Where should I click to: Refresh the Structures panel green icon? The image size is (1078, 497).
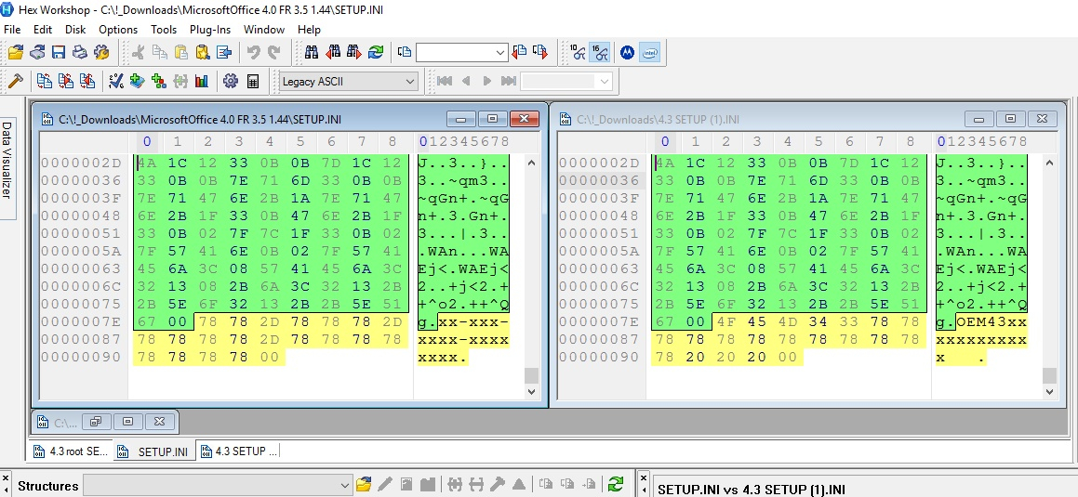coord(616,484)
